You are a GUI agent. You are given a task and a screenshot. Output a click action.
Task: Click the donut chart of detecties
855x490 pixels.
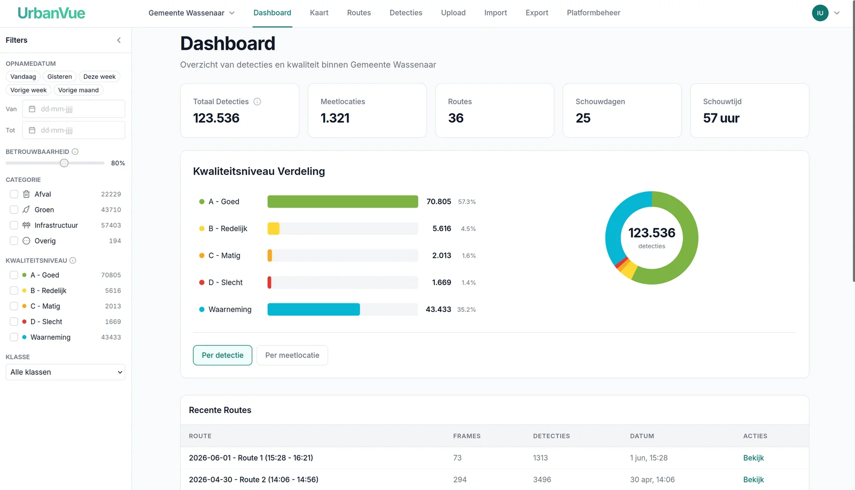[x=651, y=238]
